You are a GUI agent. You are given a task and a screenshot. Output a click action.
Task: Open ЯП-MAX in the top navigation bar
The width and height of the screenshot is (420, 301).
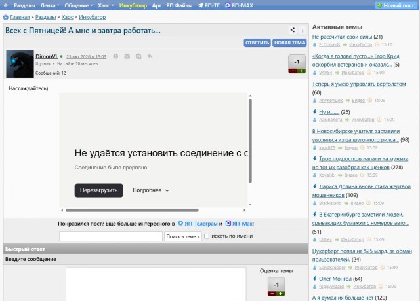coord(239,5)
